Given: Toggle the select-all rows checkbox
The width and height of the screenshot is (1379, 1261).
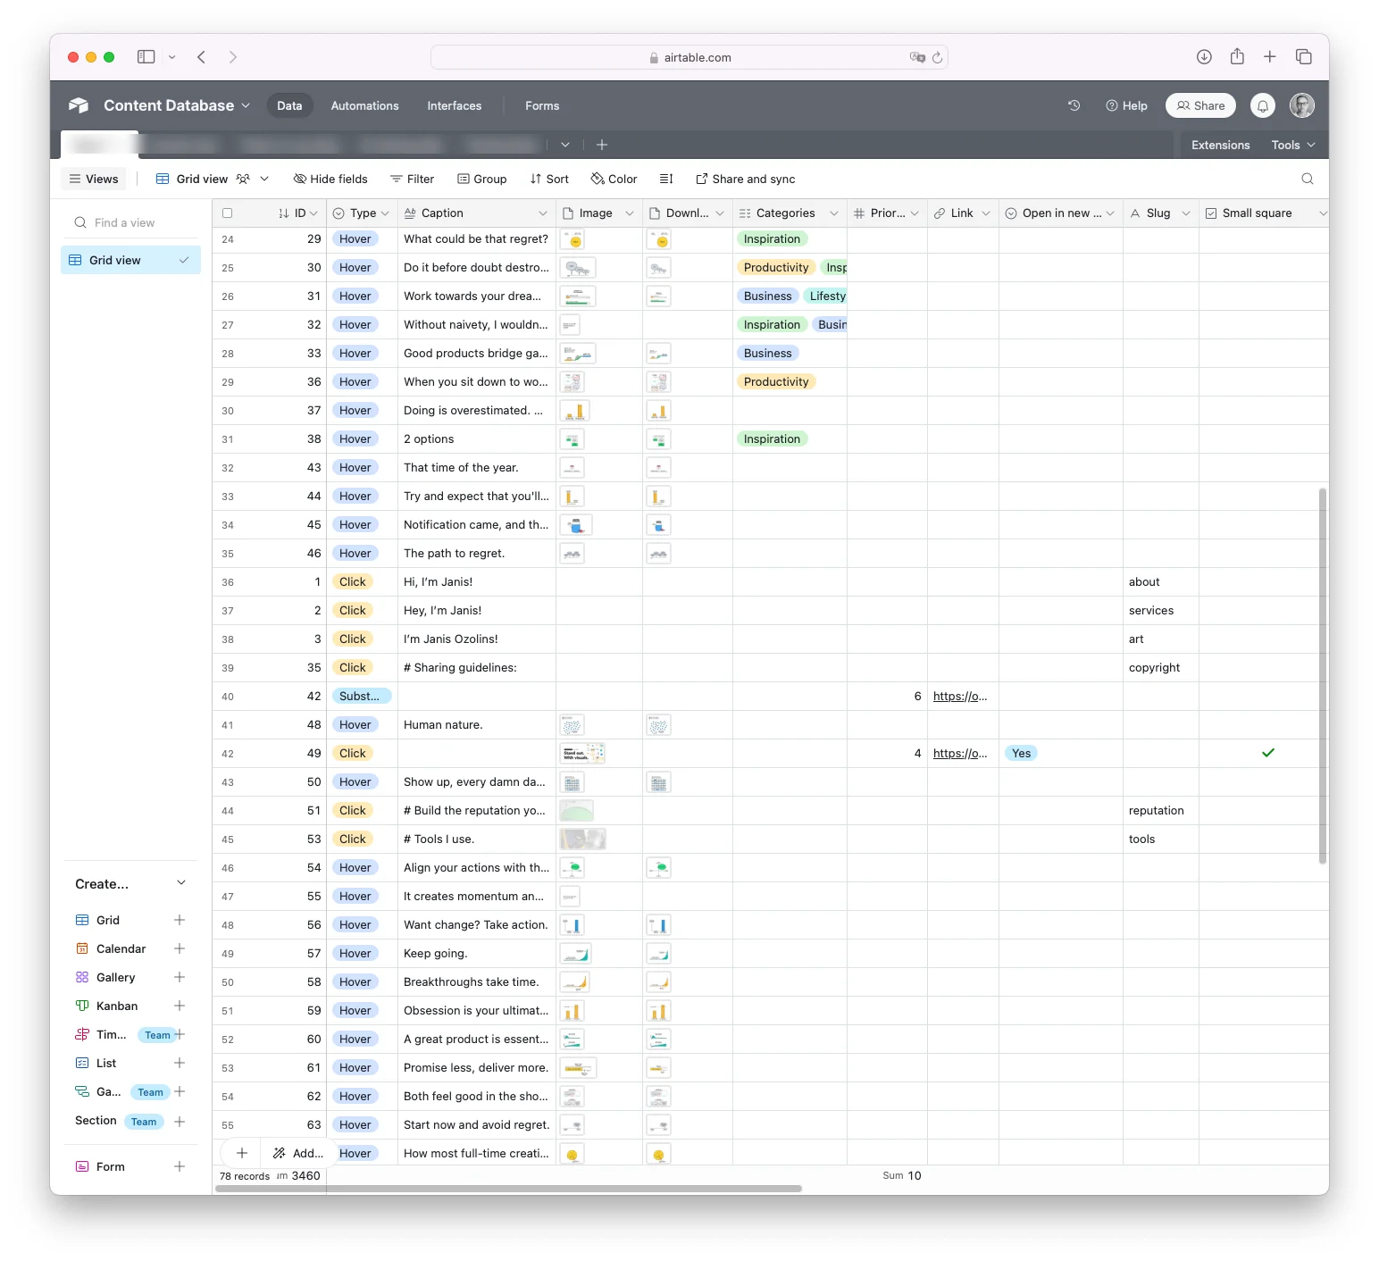Looking at the screenshot, I should click(x=227, y=213).
